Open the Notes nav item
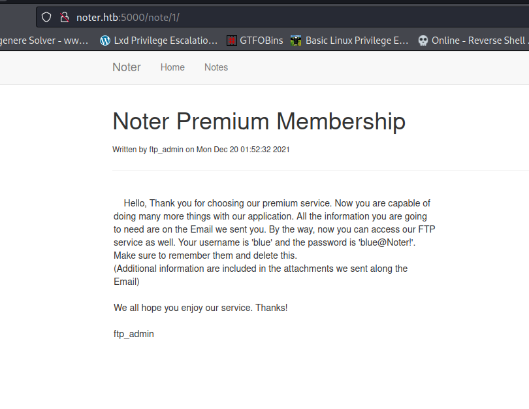Viewport: 529px width, 409px height. pyautogui.click(x=216, y=67)
